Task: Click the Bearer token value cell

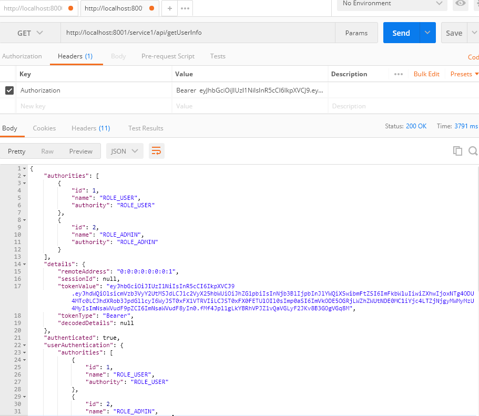Action: point(250,90)
